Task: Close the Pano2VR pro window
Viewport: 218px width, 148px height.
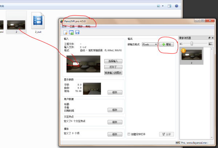Action: coord(210,21)
